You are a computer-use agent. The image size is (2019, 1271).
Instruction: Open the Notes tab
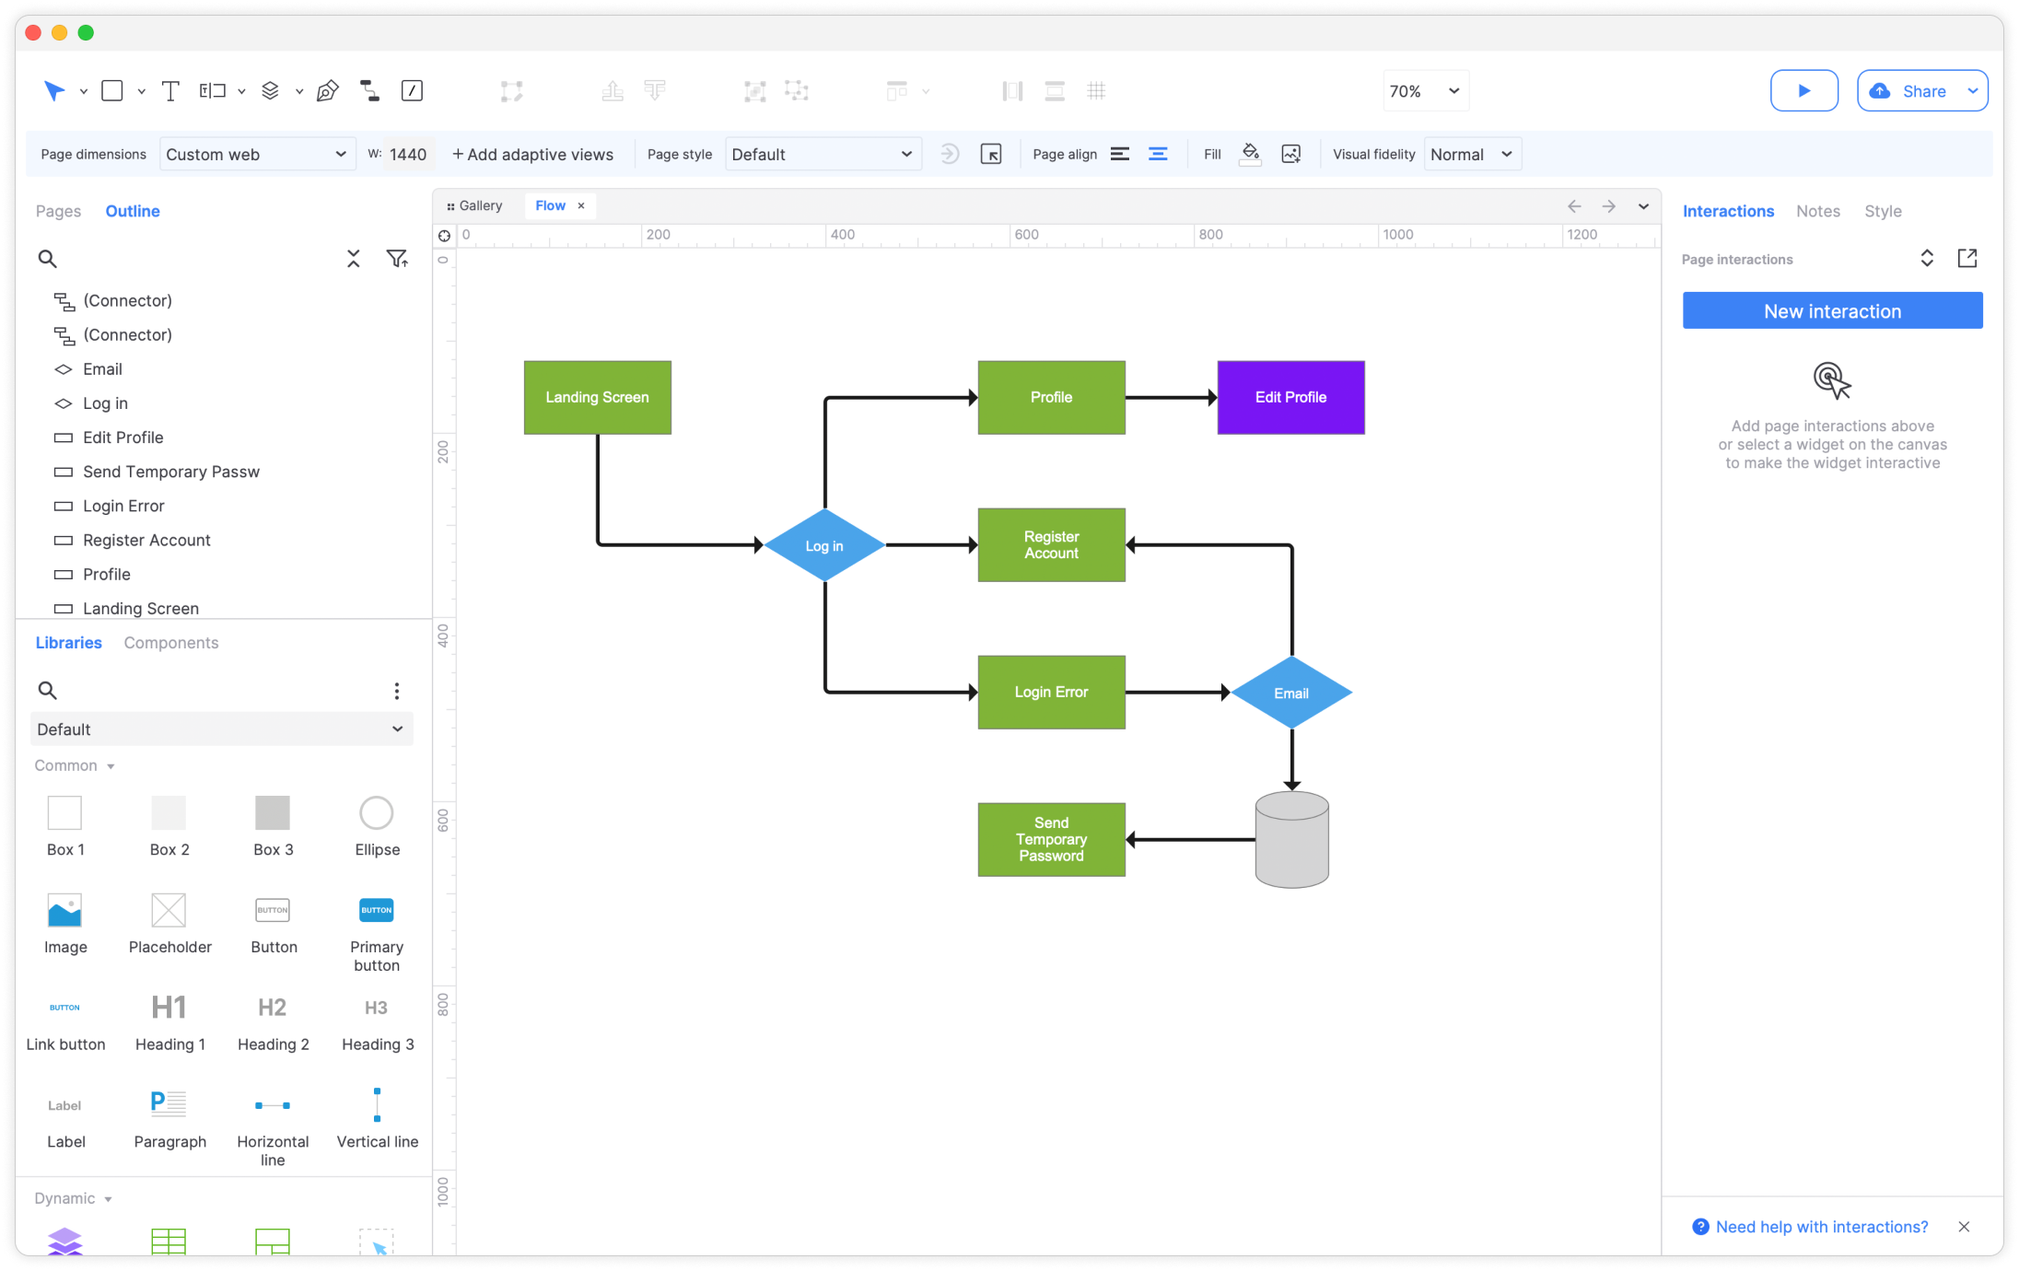[1817, 211]
